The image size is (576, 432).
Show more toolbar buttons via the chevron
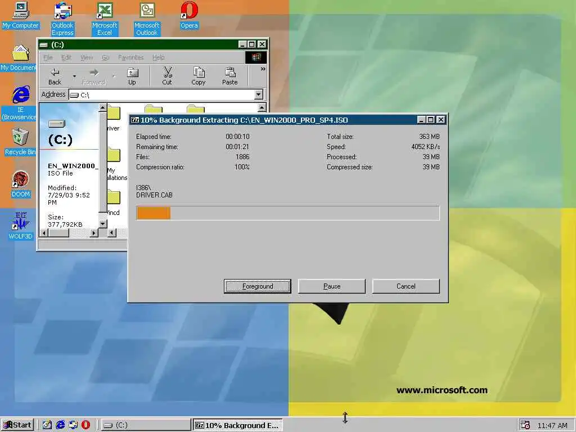[x=263, y=69]
